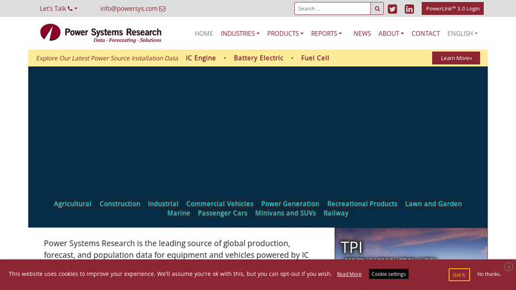
Task: Open the Products dropdown menu
Action: [285, 34]
